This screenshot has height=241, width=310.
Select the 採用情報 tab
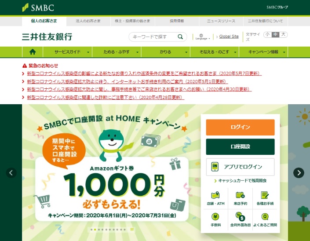(x=177, y=21)
